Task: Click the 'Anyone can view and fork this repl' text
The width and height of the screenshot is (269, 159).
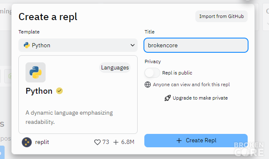Action: click(x=191, y=85)
